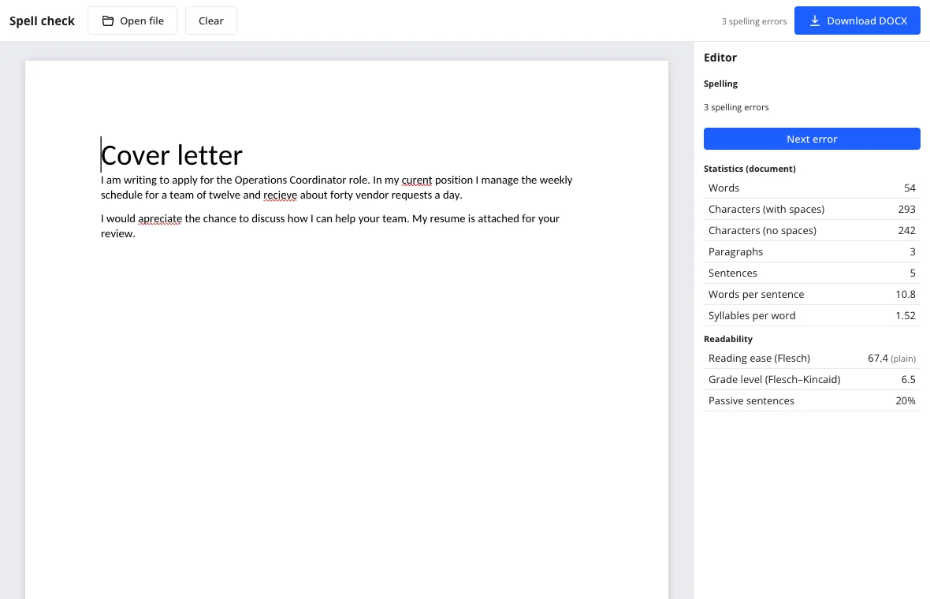Click the Passive sentences row
The height and width of the screenshot is (599, 930).
pos(811,401)
